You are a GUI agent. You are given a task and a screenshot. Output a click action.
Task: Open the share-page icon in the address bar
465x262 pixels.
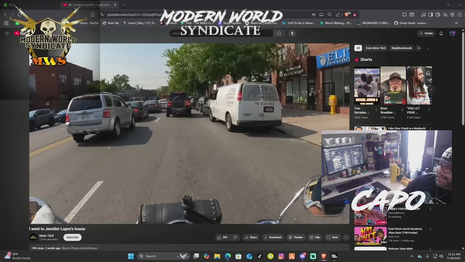coord(338,15)
